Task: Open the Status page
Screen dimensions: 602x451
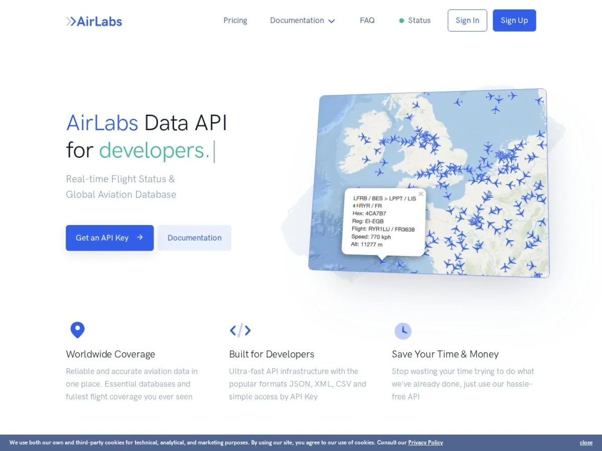Action: [x=415, y=21]
